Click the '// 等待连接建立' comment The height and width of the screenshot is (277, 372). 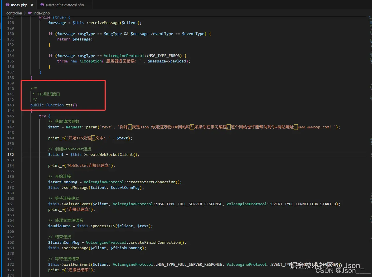point(63,198)
